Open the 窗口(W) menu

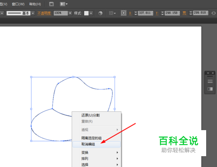(x=18, y=4)
